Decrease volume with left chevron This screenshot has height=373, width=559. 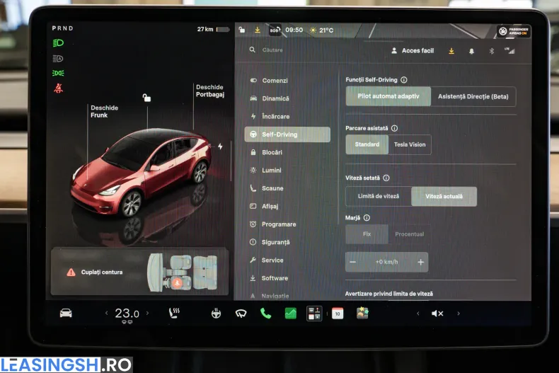tap(417, 314)
